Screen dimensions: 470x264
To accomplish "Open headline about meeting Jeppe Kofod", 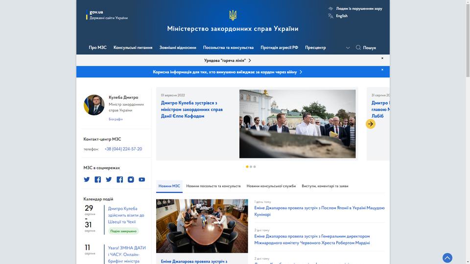I will (192, 110).
